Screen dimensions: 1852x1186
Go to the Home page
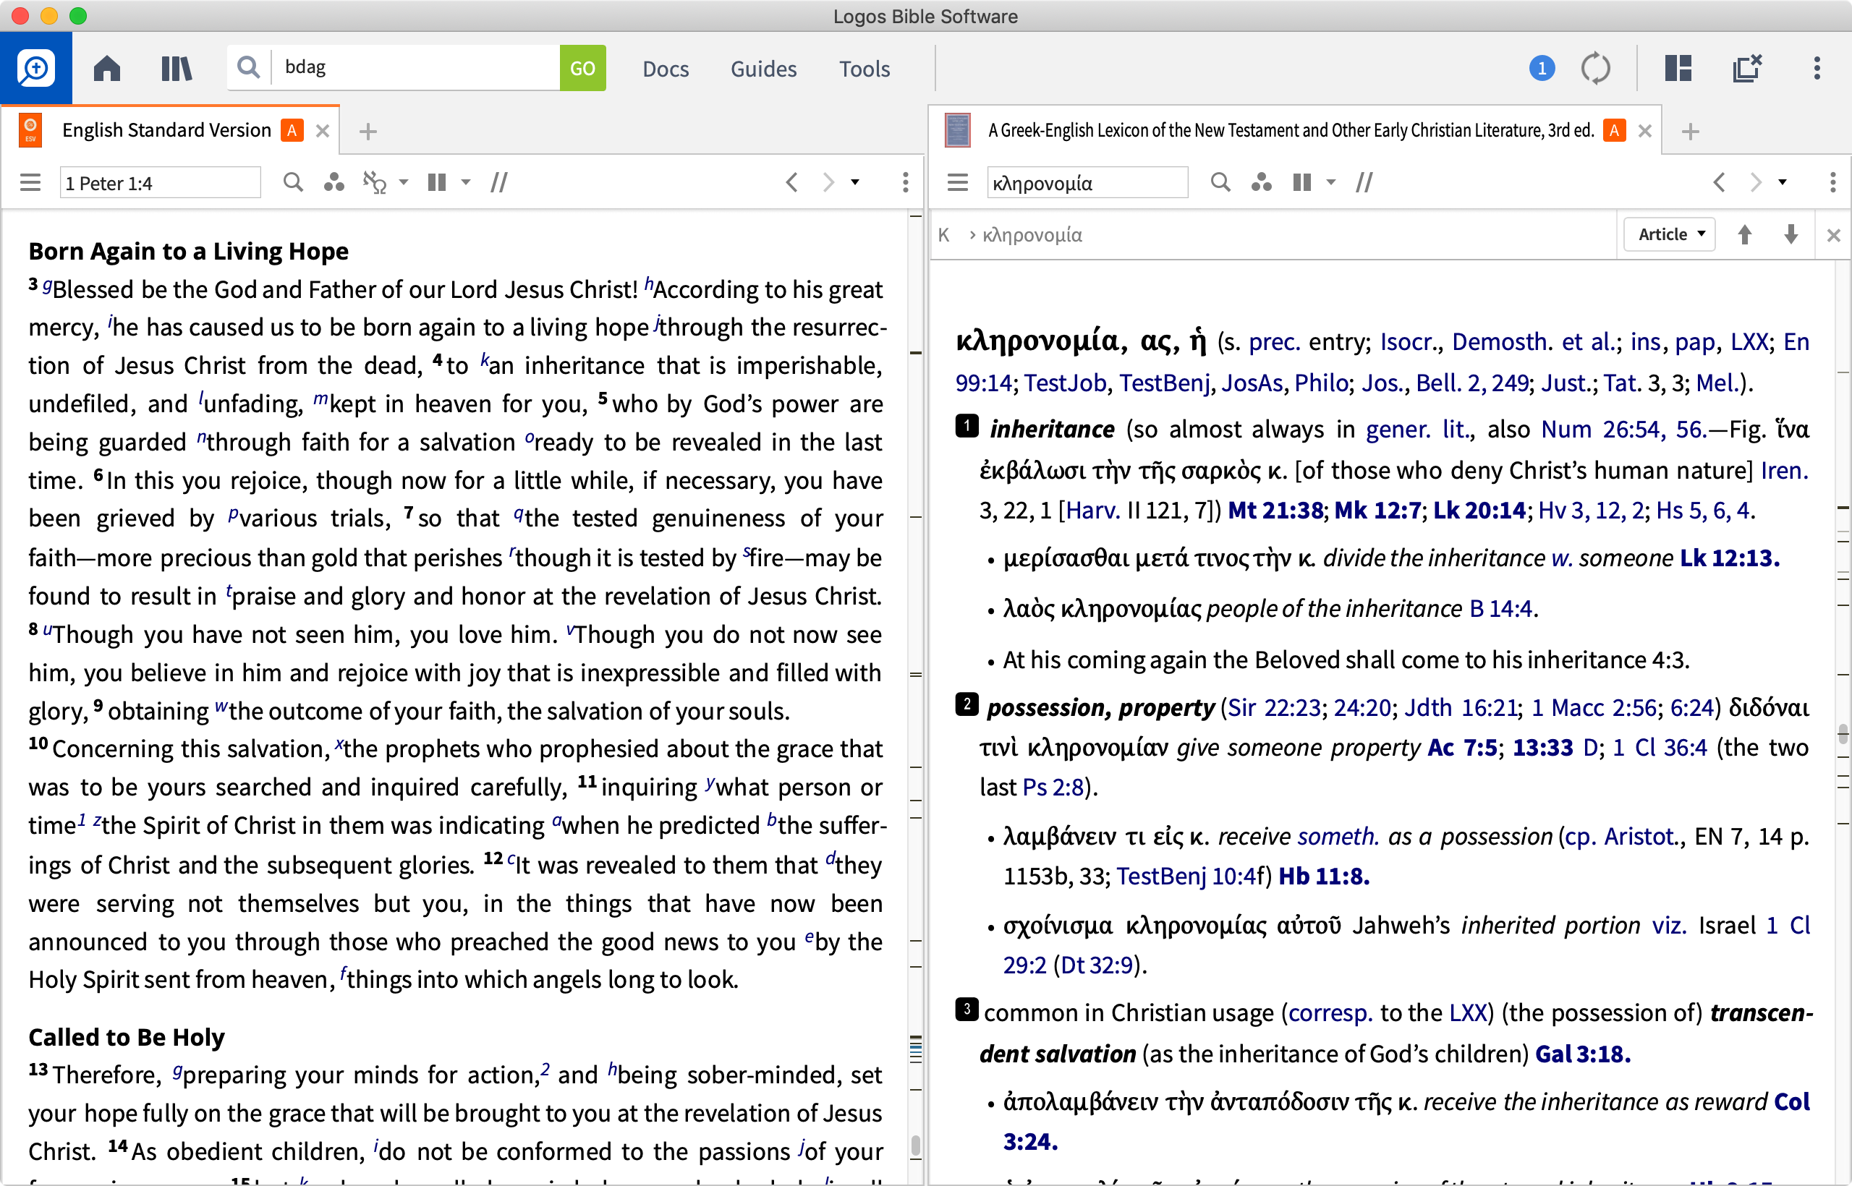click(x=107, y=69)
